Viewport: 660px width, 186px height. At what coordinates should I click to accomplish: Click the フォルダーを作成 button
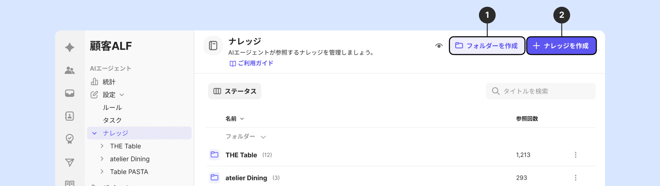click(487, 46)
